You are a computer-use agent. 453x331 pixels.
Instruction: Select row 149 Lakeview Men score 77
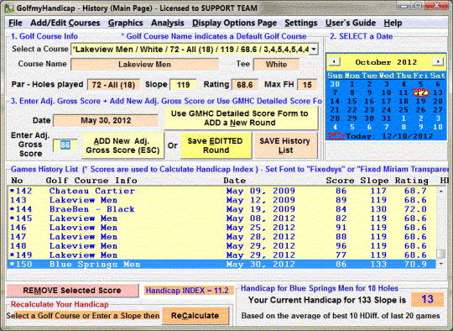point(221,255)
